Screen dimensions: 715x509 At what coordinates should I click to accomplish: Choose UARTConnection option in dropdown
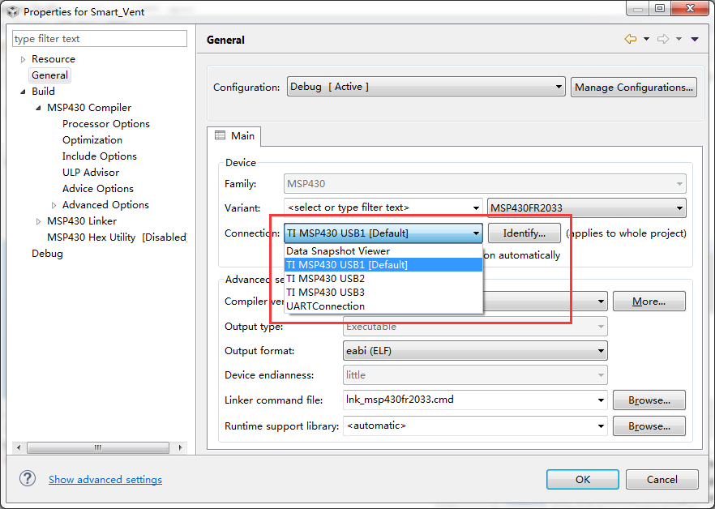pos(325,306)
